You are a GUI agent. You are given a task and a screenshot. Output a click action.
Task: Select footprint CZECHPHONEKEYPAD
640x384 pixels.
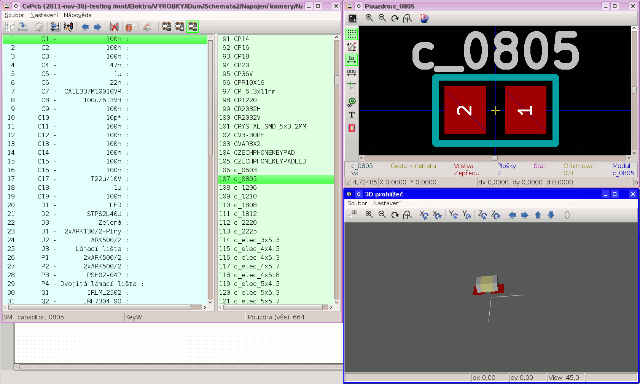coord(276,152)
